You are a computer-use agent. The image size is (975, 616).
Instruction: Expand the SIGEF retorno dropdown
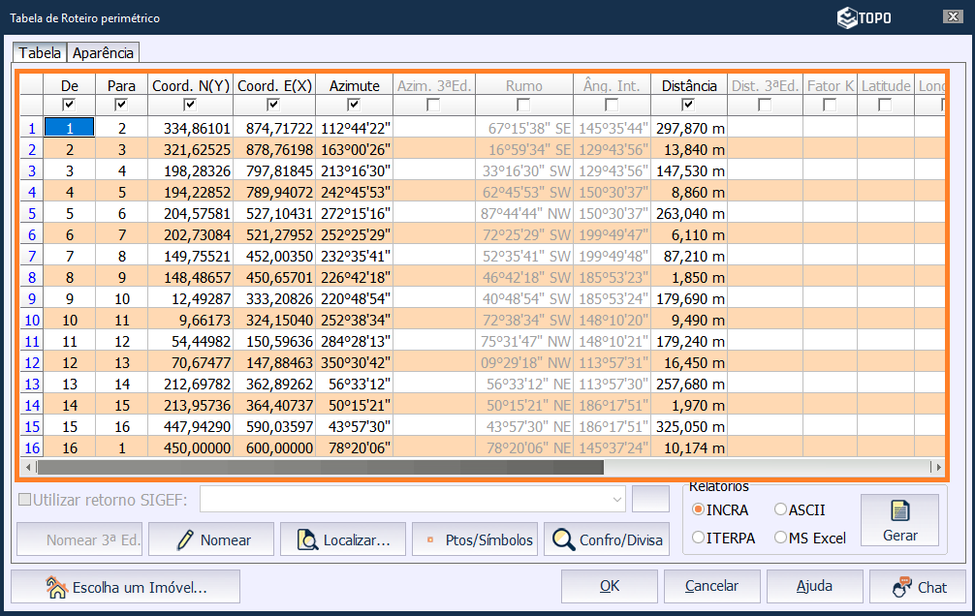point(617,500)
